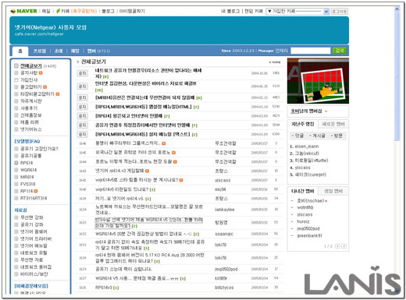406x300 pixels.
Task: Click the 로그아웃 button
Action: pos(340,11)
